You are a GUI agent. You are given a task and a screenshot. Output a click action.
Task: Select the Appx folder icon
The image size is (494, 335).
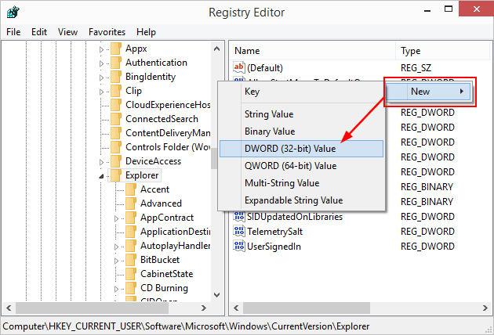tap(115, 49)
